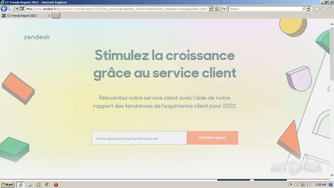Click the page scrollbar up arrow
Viewport: 334px width, 188px height.
[x=332, y=25]
